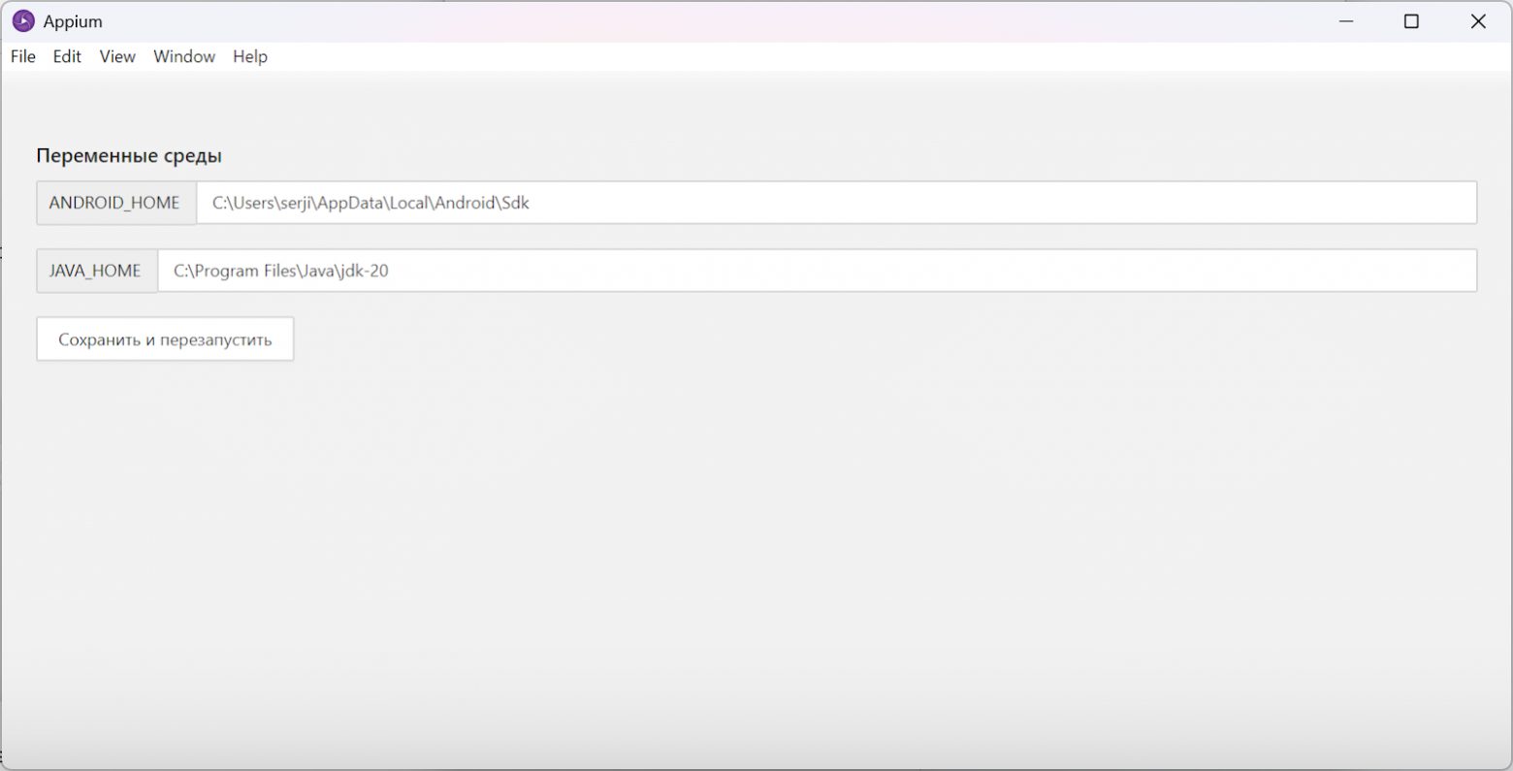Open the File menu
Screen dimensions: 1513x771
pyautogui.click(x=23, y=56)
